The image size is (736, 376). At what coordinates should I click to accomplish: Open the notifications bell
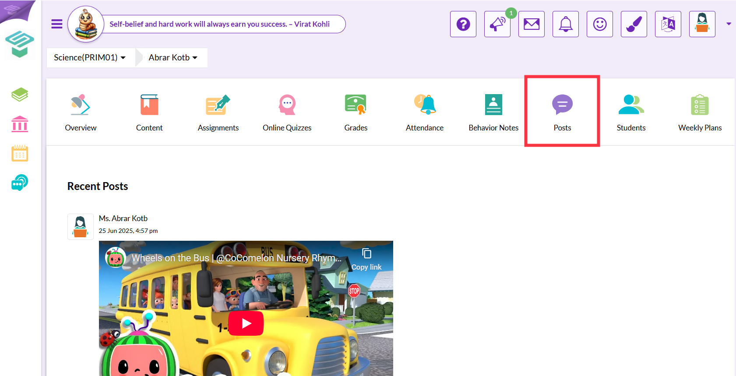[566, 24]
